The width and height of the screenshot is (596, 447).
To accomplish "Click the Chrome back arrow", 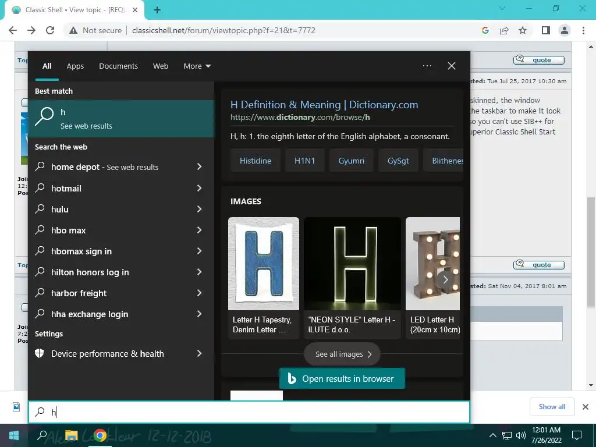I will [x=13, y=30].
